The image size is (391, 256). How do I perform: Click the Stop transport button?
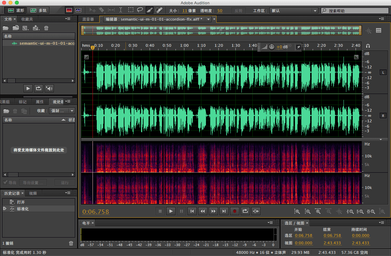[160, 211]
